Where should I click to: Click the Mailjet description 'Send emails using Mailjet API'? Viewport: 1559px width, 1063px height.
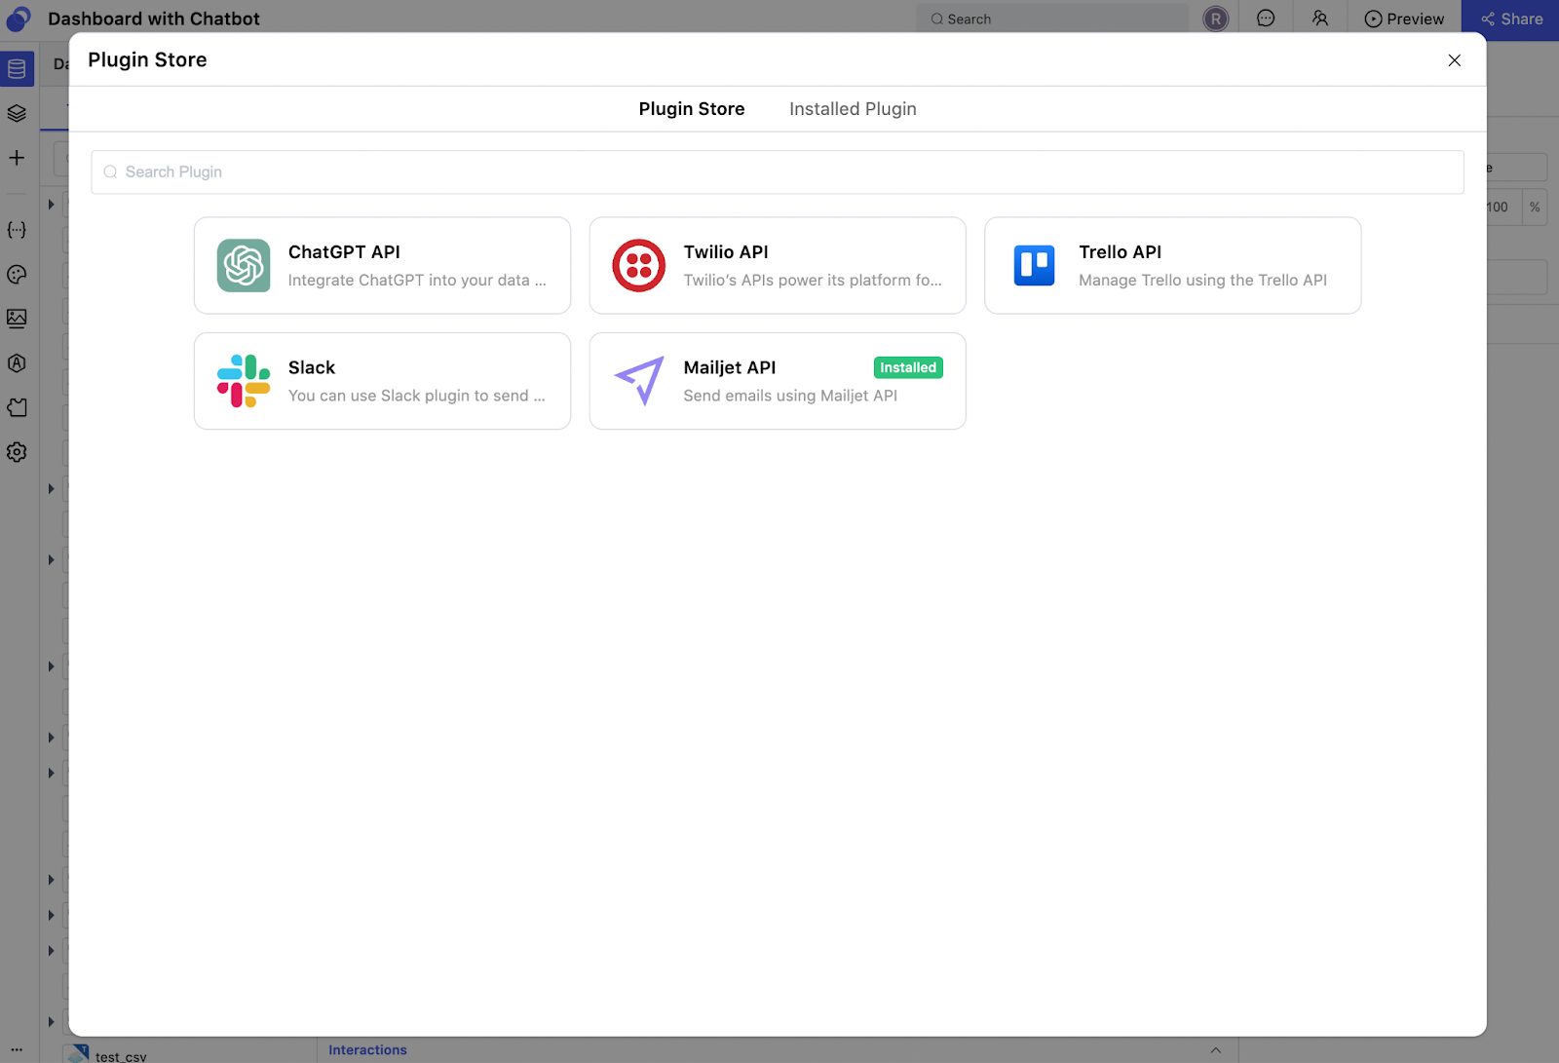pos(790,396)
